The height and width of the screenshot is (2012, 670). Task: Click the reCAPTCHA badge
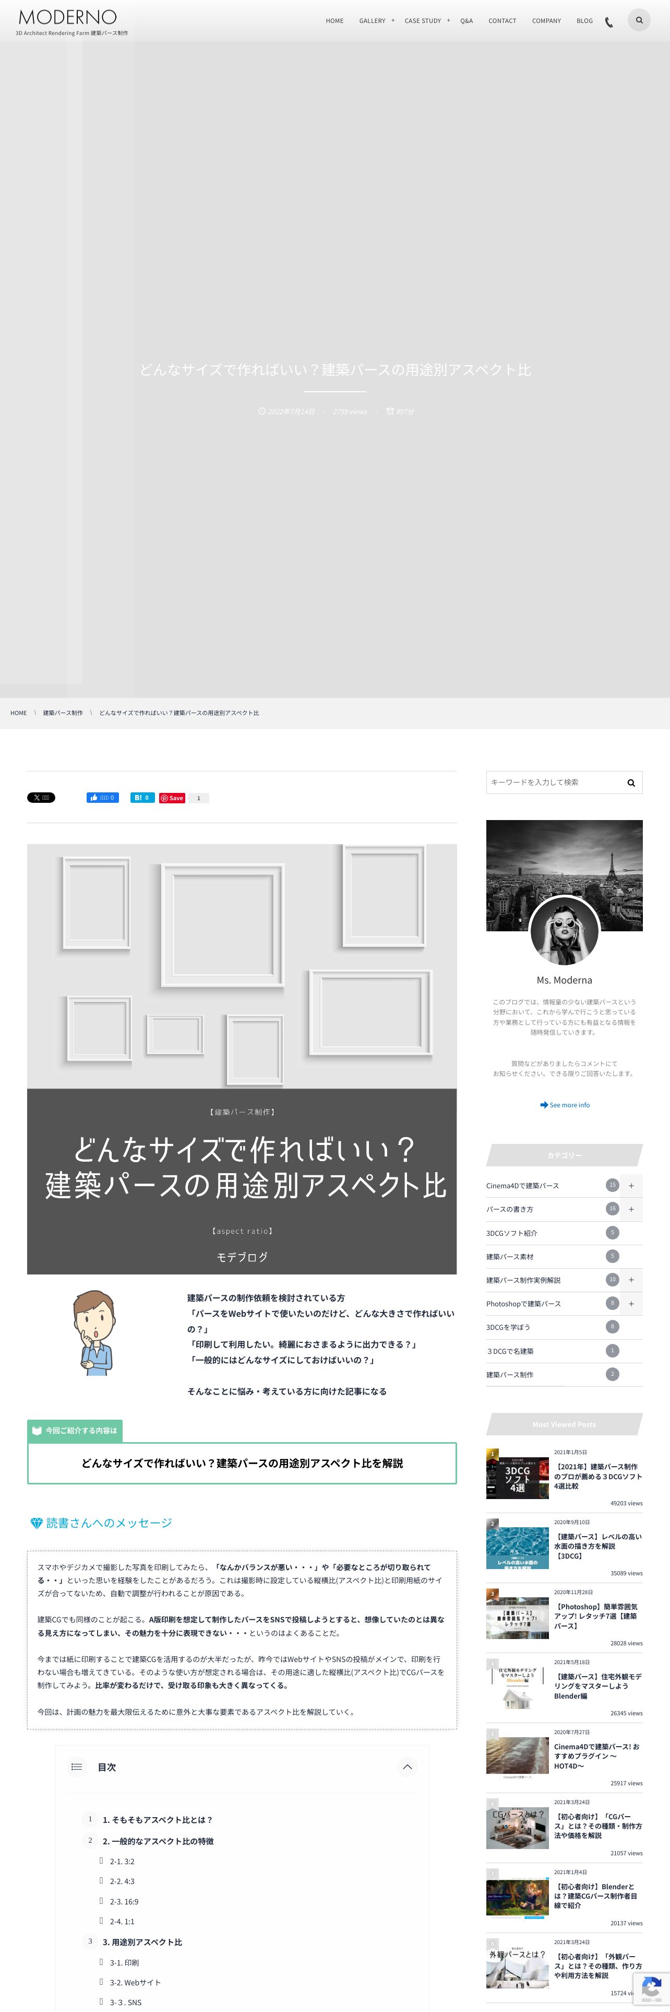[x=651, y=1988]
